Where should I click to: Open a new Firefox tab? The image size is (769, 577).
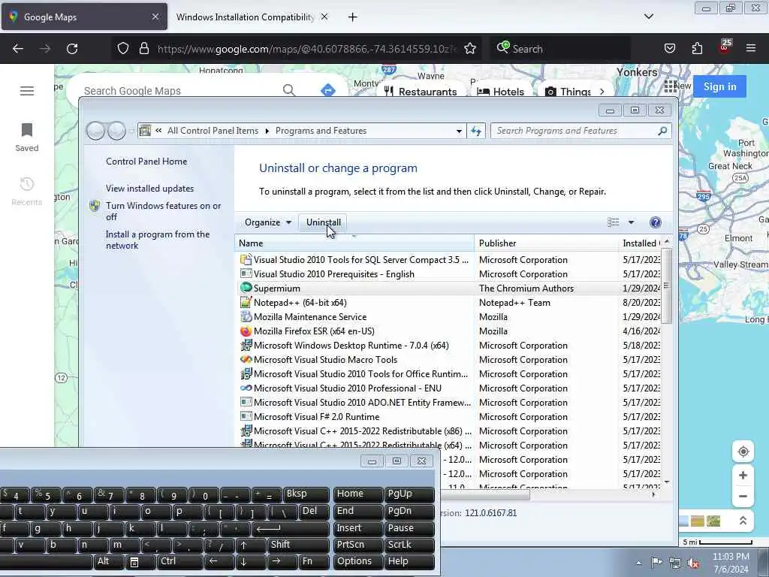click(353, 17)
